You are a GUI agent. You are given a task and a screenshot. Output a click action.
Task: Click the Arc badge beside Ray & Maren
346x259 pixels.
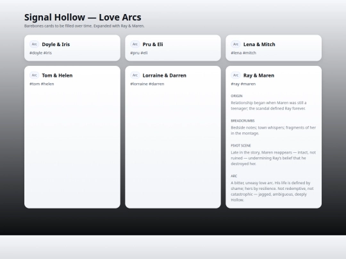236,75
